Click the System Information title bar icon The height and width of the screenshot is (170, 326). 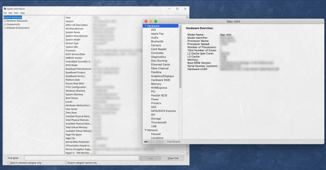(5, 9)
